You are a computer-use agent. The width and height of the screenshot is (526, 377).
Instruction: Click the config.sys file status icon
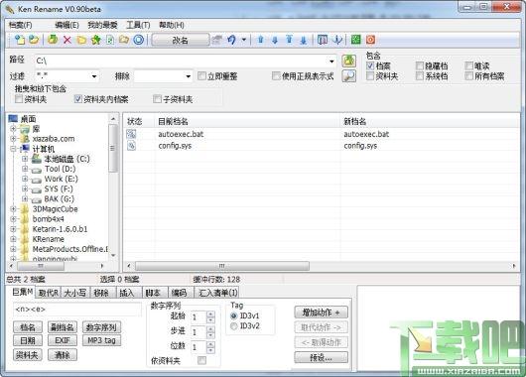(131, 146)
